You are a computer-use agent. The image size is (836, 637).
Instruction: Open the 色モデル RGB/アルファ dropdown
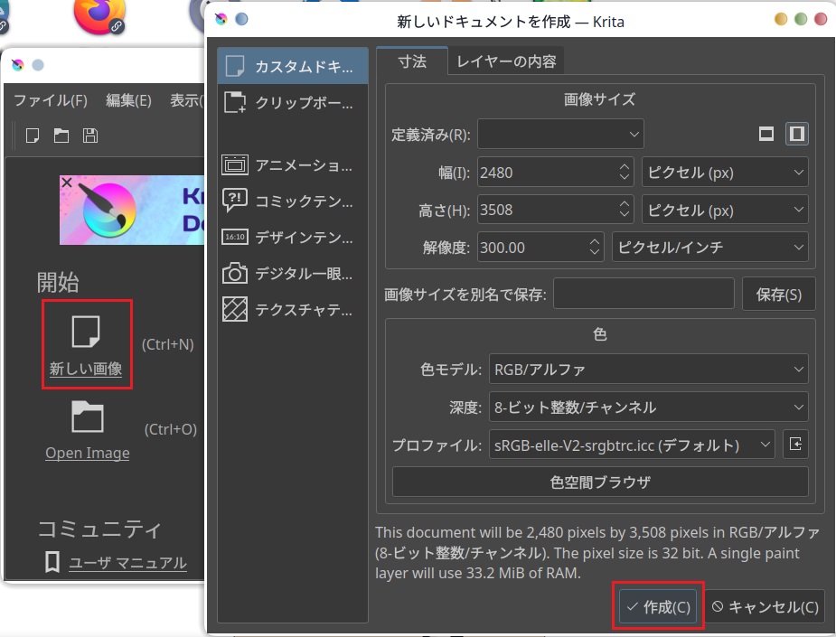648,369
